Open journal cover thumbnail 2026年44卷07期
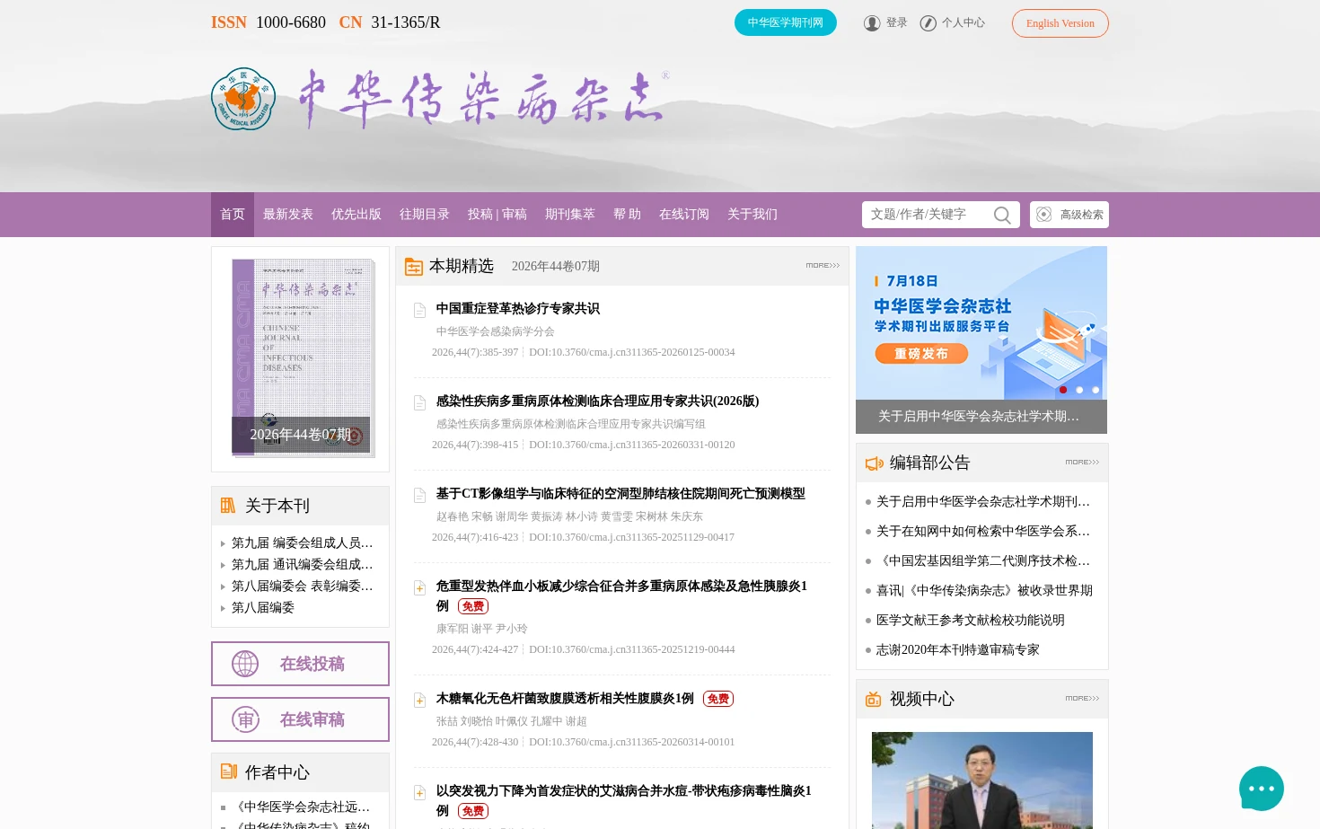Screen dimensions: 1320x829 click(x=301, y=357)
